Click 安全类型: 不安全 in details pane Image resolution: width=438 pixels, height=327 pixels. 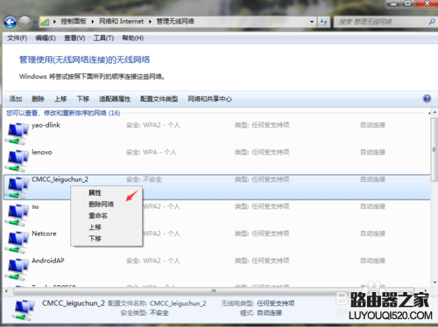point(145,313)
